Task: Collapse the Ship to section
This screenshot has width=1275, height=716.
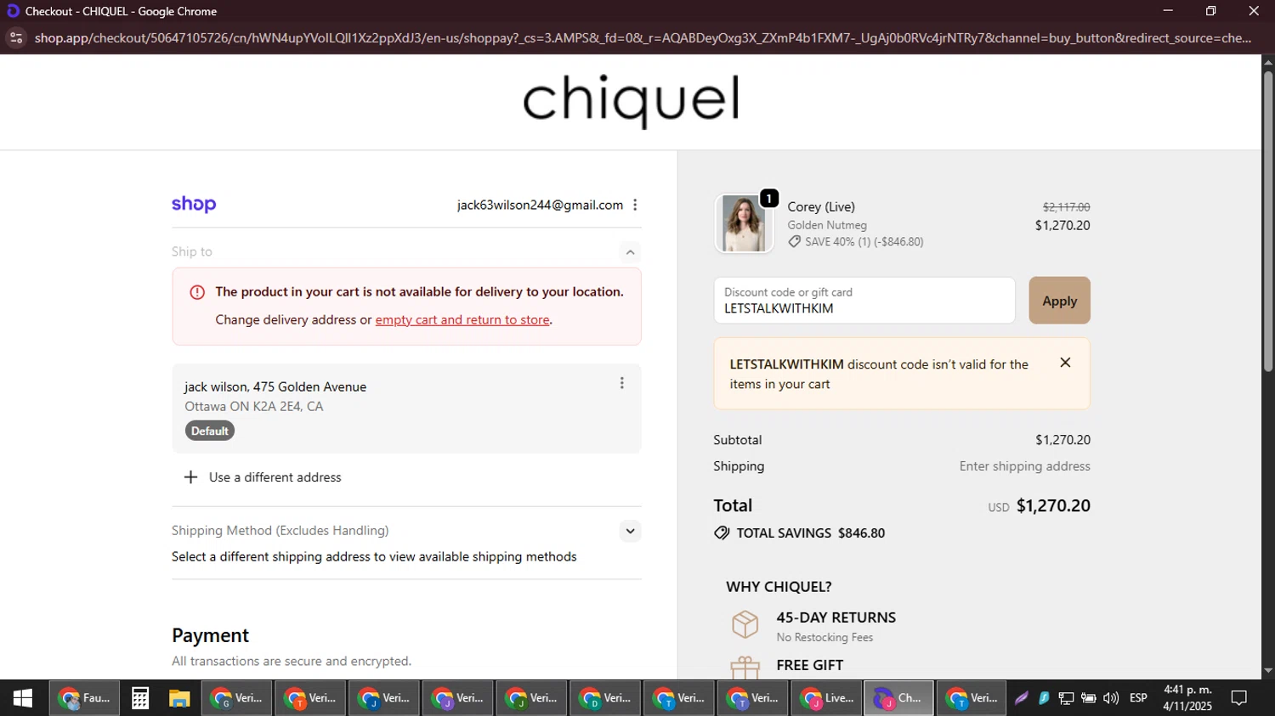Action: coord(630,251)
